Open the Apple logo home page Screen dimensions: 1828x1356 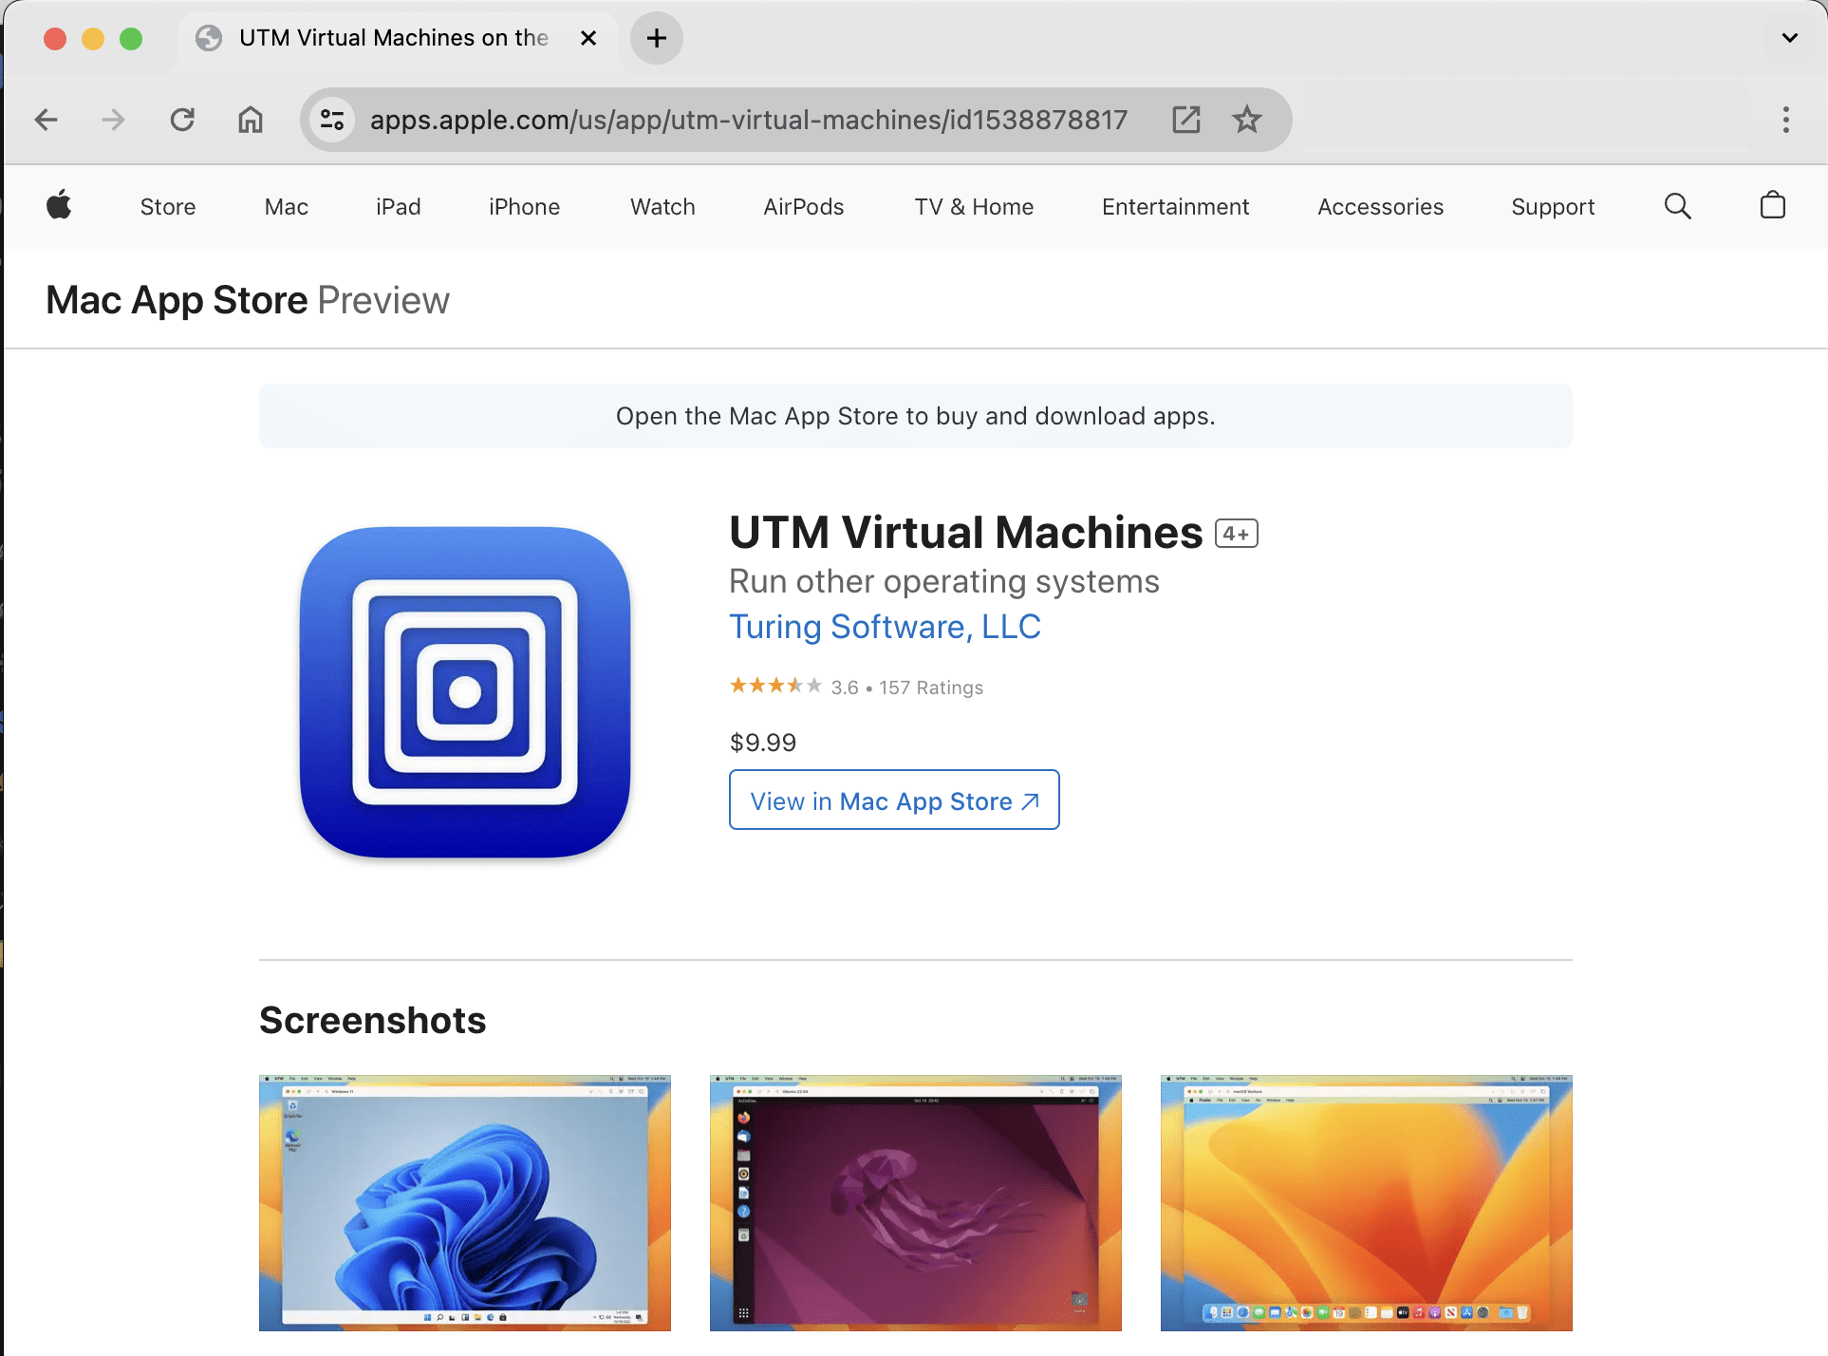[59, 206]
